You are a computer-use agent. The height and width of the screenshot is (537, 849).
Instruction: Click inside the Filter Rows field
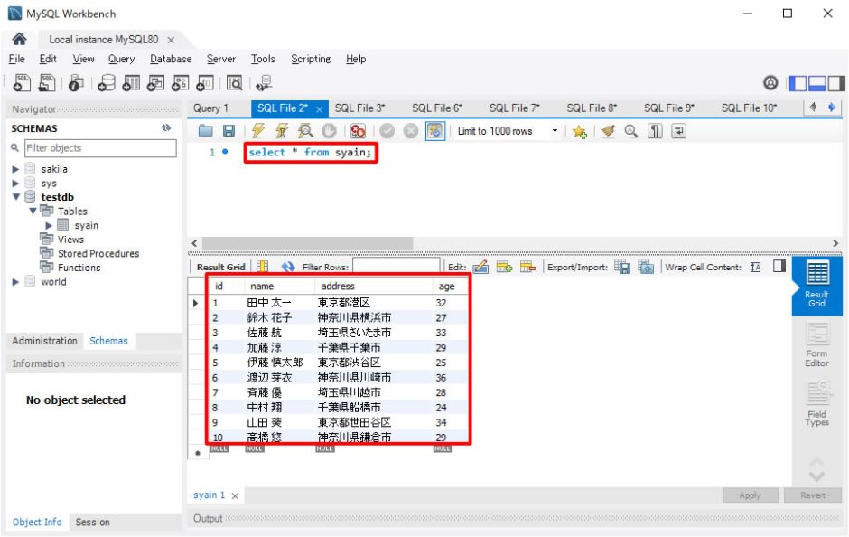coord(393,267)
